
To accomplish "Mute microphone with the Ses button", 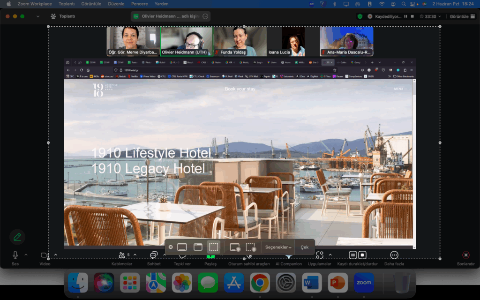I will (15, 255).
